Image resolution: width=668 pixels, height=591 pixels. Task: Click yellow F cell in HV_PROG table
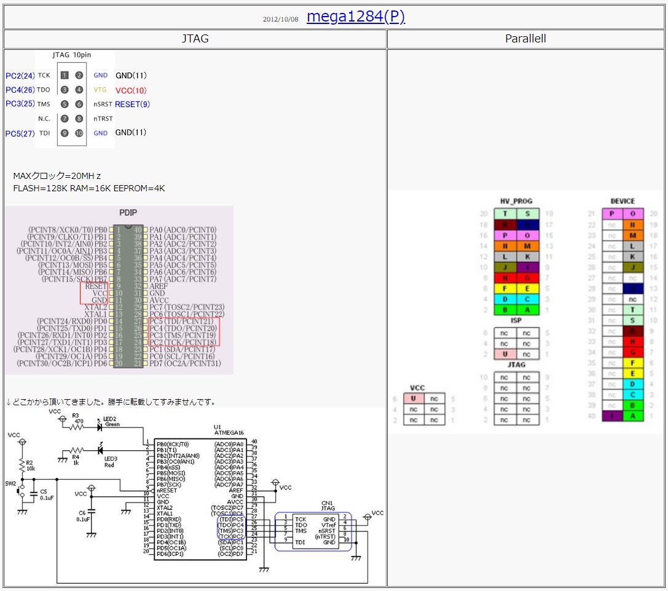click(x=505, y=288)
